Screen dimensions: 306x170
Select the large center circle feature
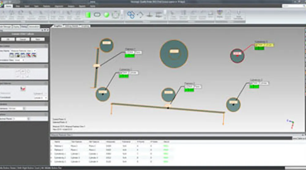pyautogui.click(x=174, y=54)
